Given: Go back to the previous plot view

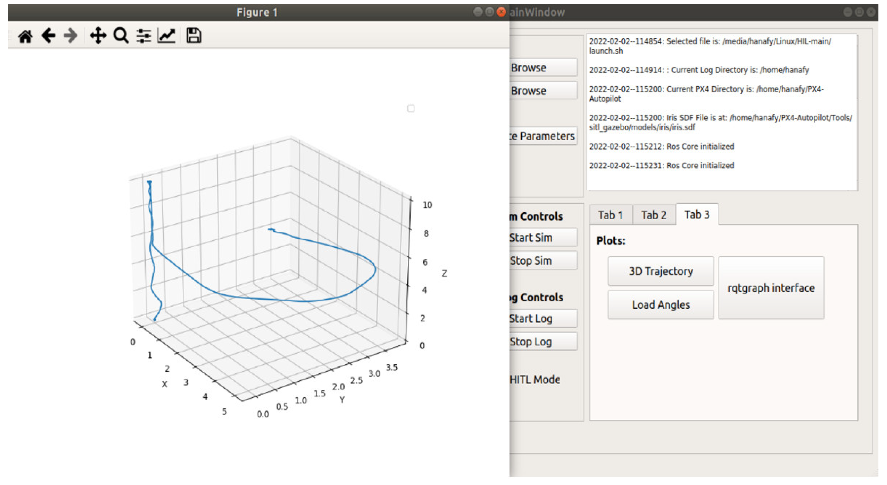Looking at the screenshot, I should click(48, 36).
